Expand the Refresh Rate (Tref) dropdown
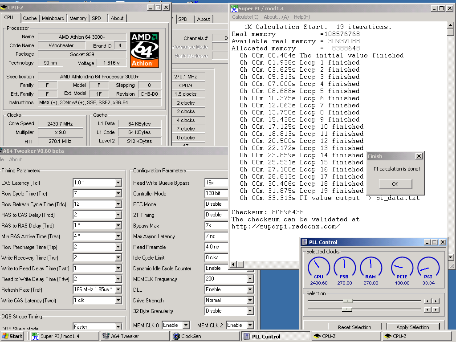 point(118,289)
